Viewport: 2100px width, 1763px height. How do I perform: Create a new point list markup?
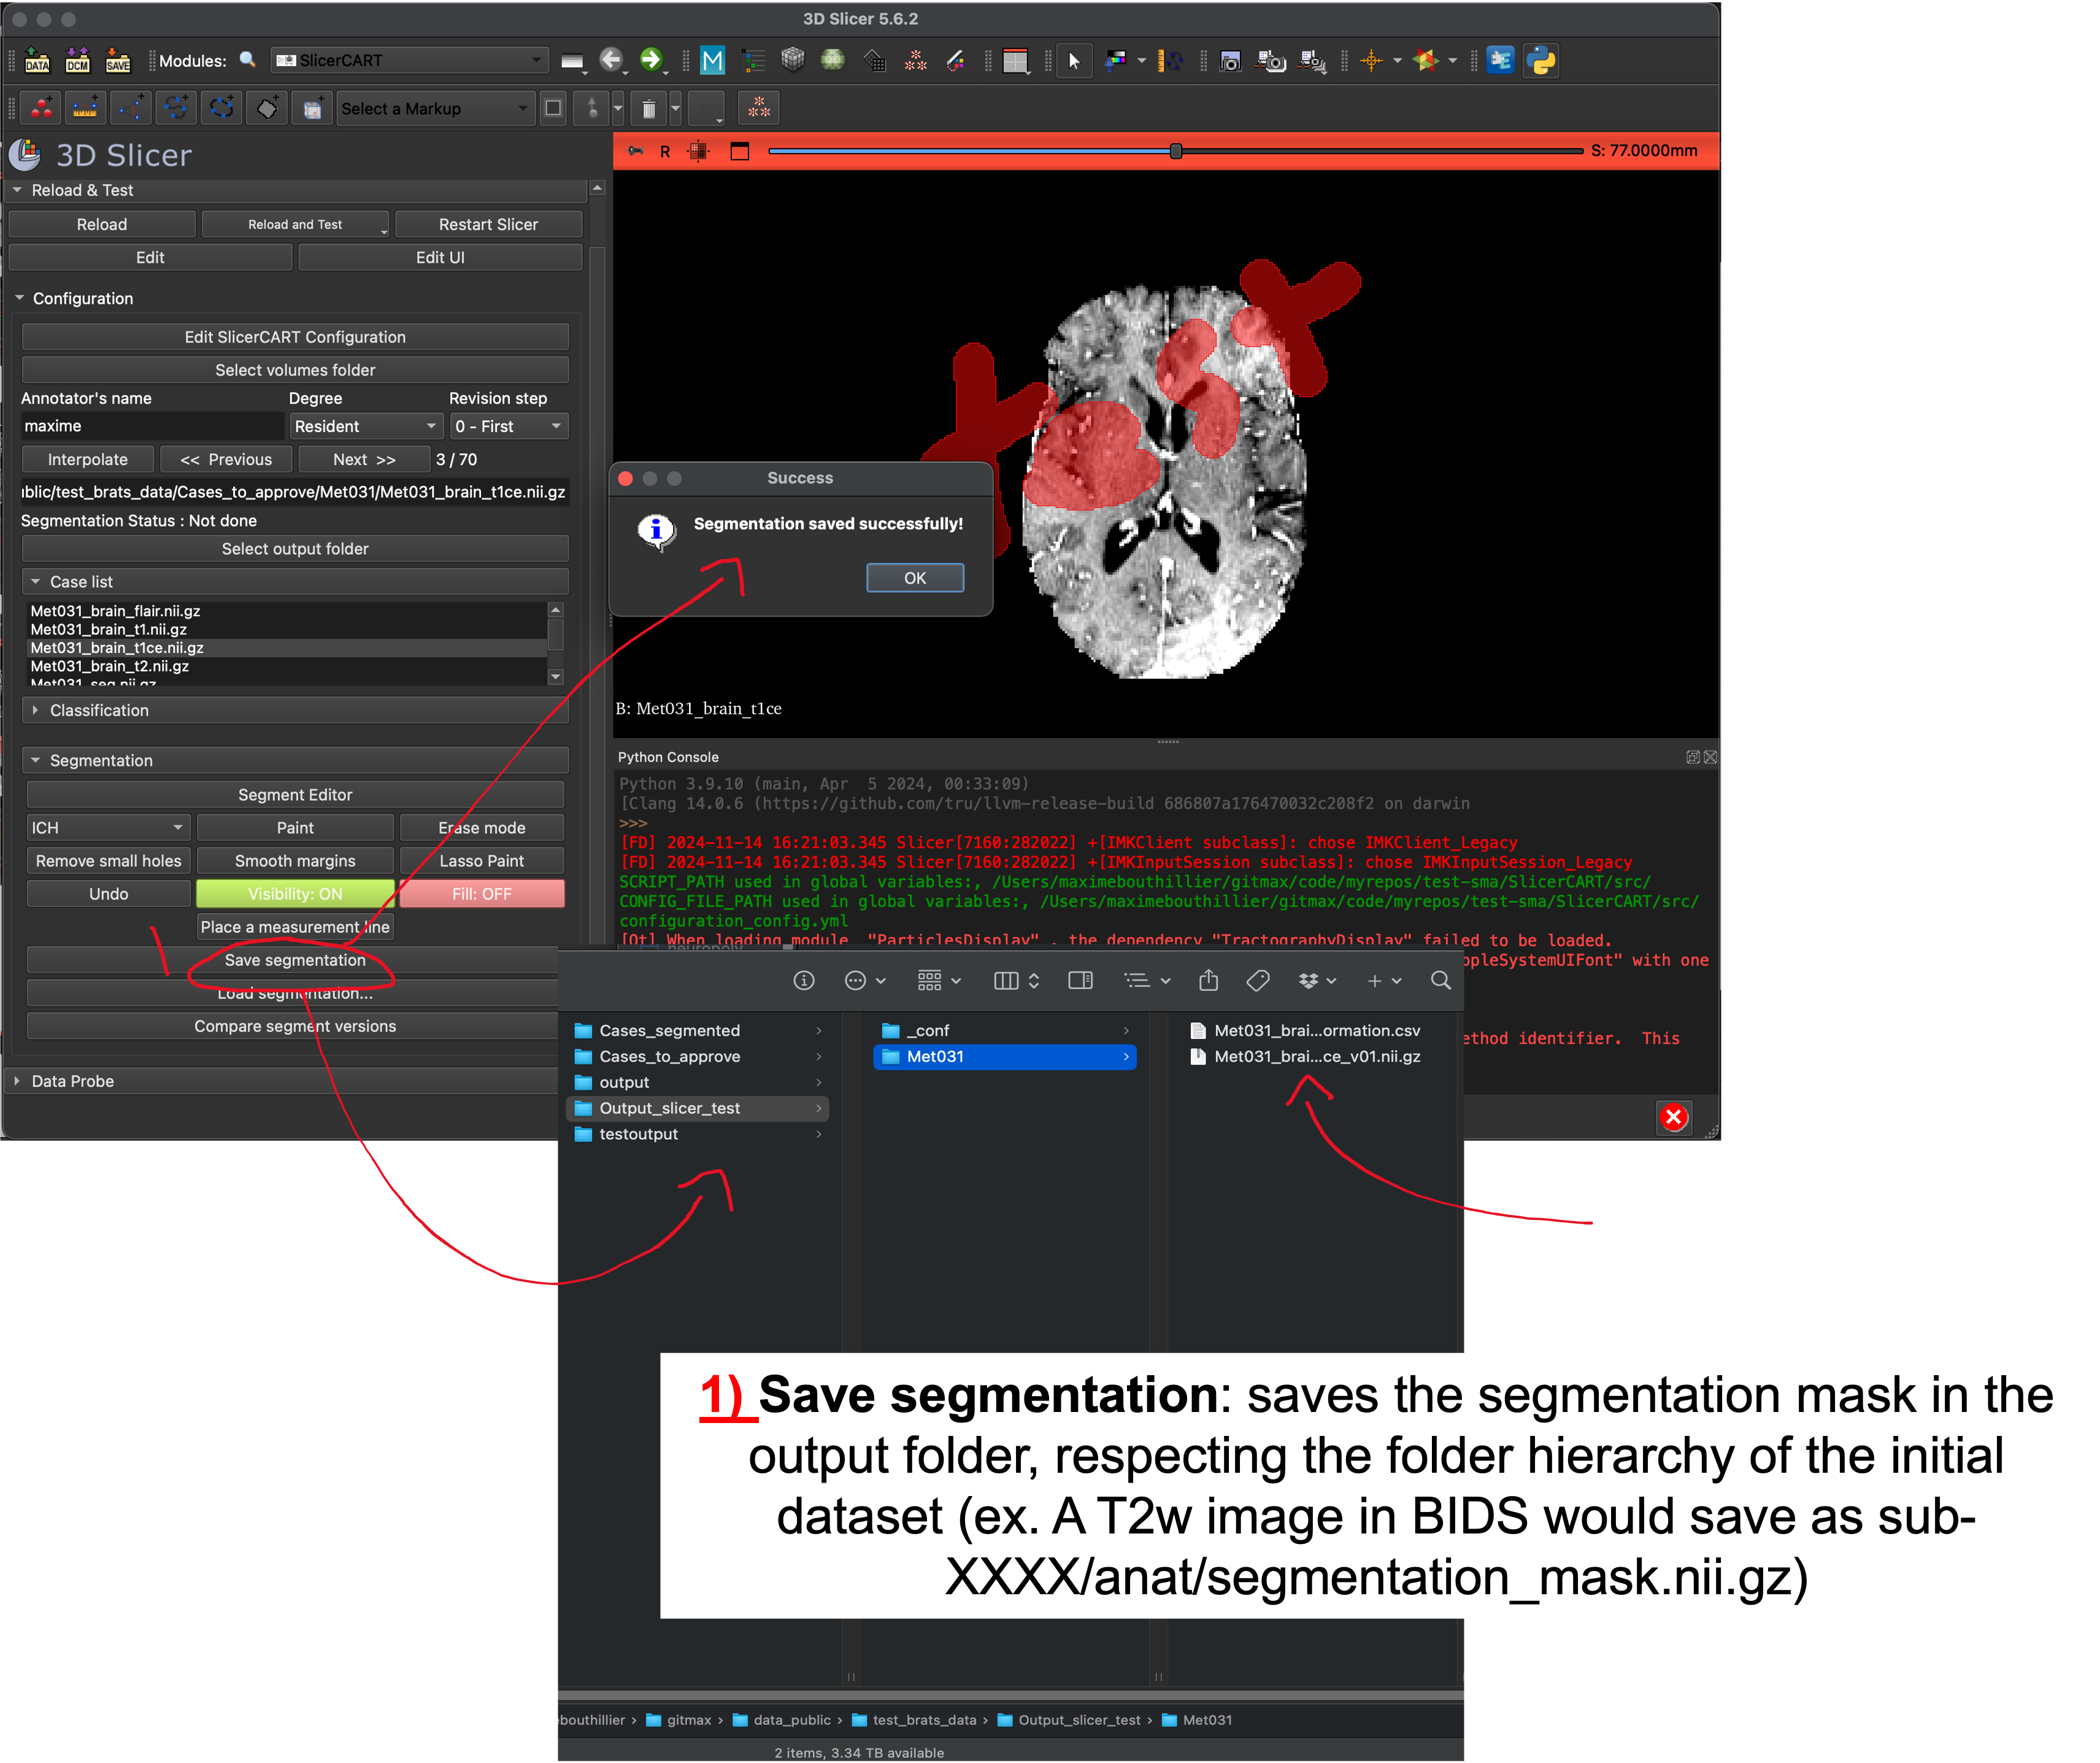click(42, 108)
